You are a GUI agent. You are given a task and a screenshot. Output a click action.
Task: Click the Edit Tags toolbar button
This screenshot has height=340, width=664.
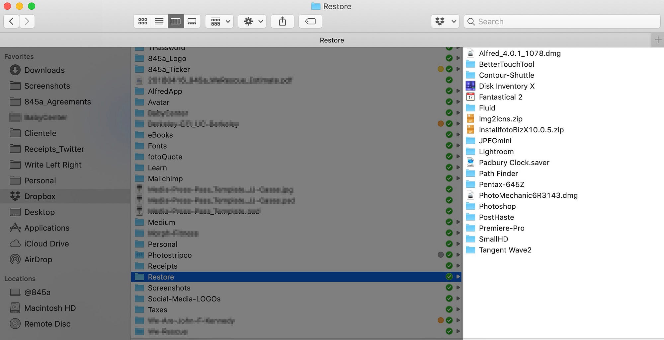point(310,22)
